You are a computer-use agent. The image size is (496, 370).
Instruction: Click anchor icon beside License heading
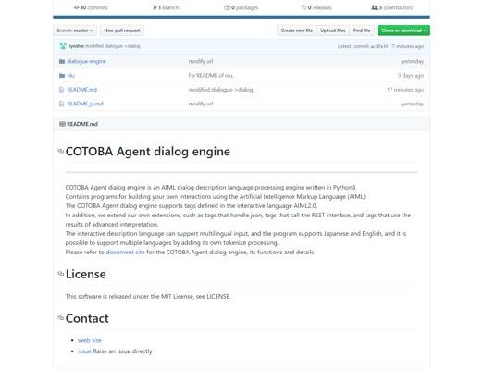click(61, 274)
